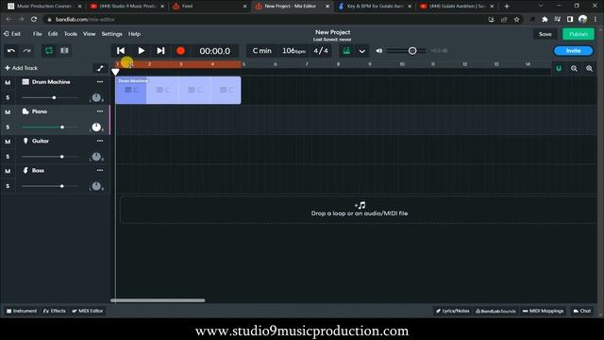Toggle automation view icon

[x=100, y=68]
